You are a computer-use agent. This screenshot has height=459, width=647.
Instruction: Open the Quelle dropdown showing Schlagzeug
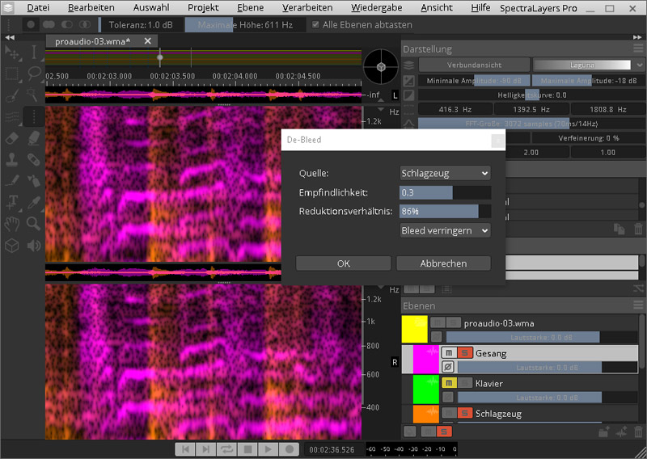[x=445, y=173]
